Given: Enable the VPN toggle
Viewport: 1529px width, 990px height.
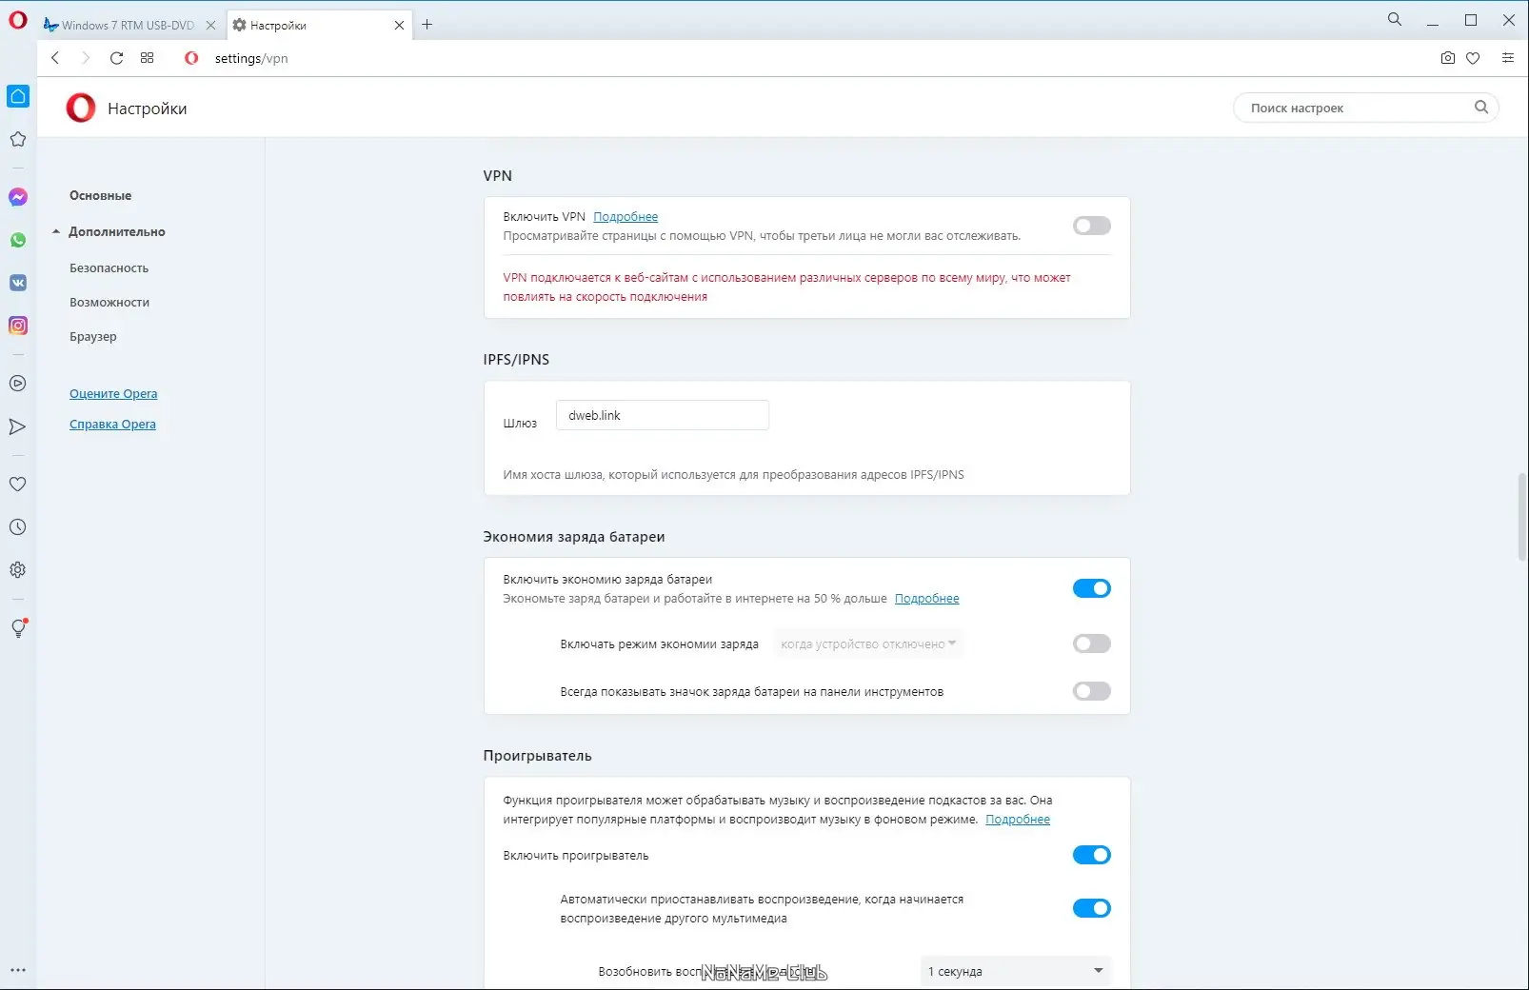Looking at the screenshot, I should click(1092, 226).
